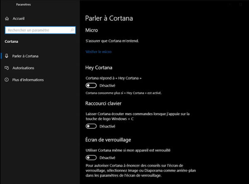The height and width of the screenshot is (184, 249).
Task: Click the microphone icon in sidebar
Action: (x=7, y=56)
